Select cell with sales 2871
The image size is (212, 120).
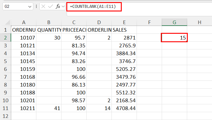[124, 38]
